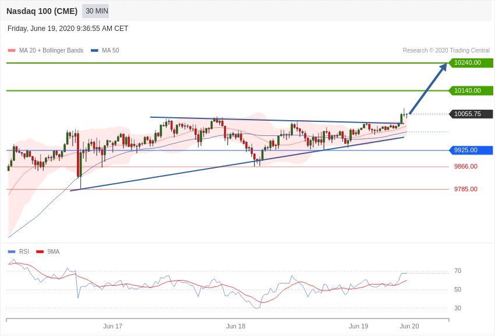
Task: Toggle the 9MA indicator legend label
Action: point(54,252)
